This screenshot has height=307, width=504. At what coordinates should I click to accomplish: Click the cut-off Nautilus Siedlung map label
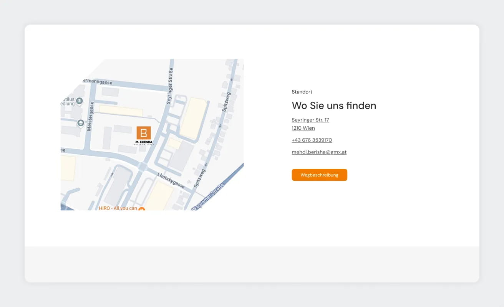68,101
